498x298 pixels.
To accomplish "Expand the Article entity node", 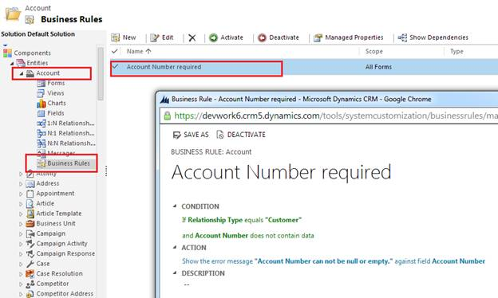I will (21, 204).
